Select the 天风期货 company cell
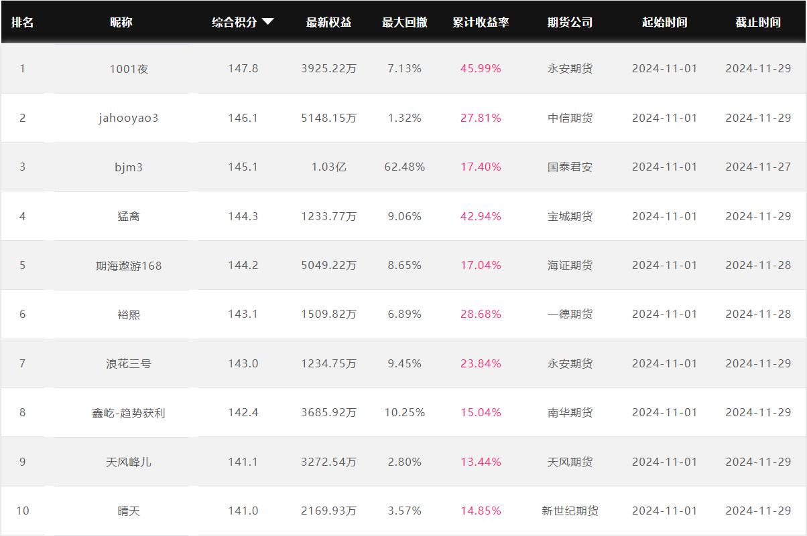This screenshot has height=536, width=807. [x=570, y=462]
